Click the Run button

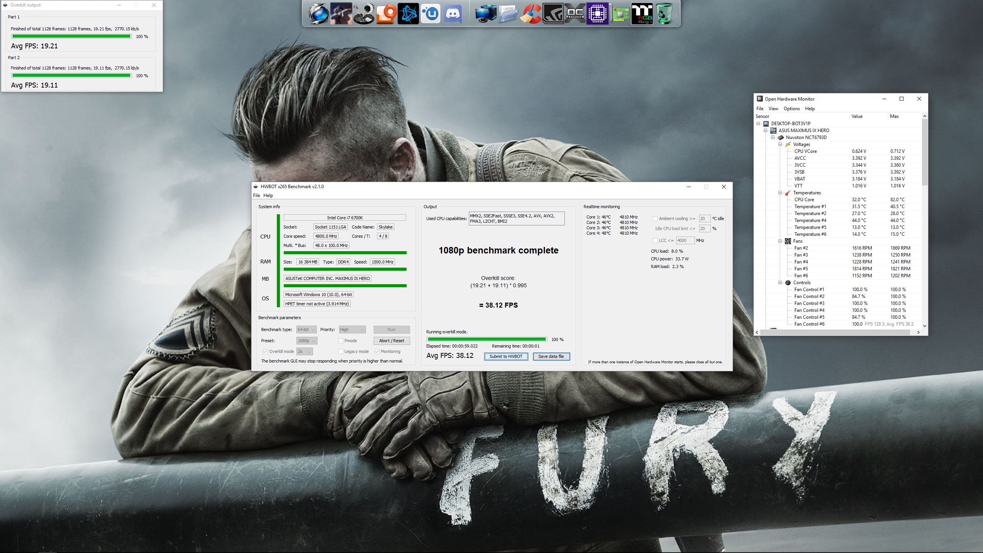(392, 329)
